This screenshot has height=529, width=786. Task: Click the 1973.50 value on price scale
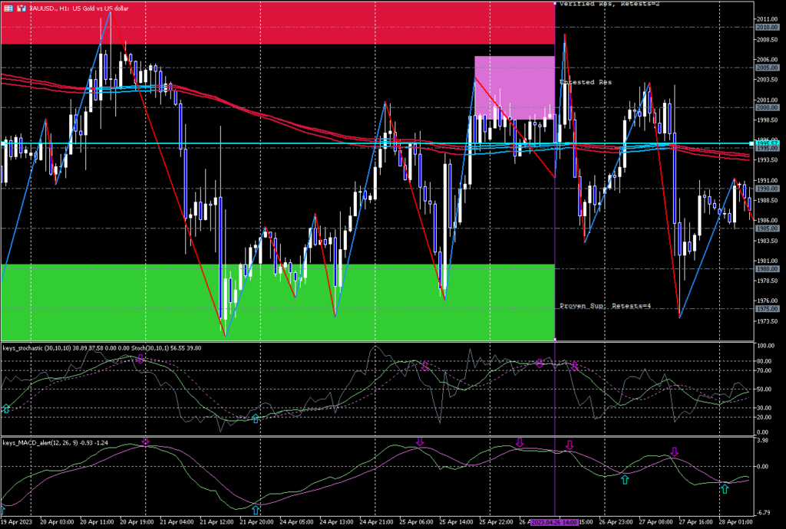[x=767, y=321]
